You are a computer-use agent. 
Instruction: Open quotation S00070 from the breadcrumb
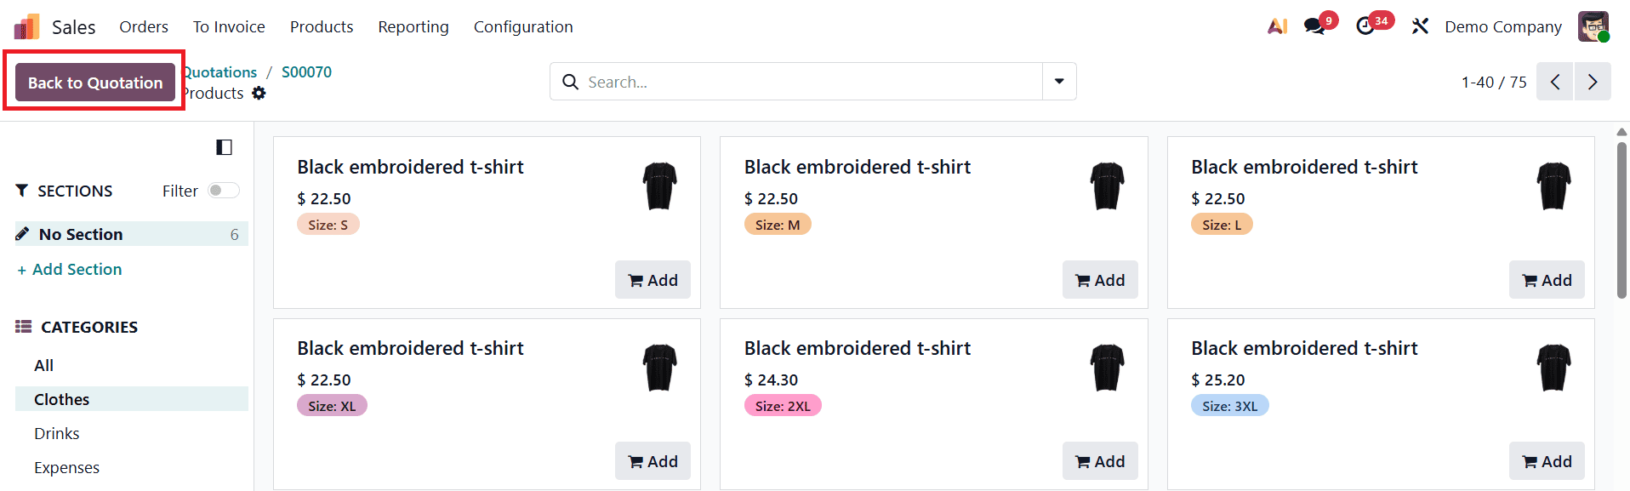(x=306, y=71)
